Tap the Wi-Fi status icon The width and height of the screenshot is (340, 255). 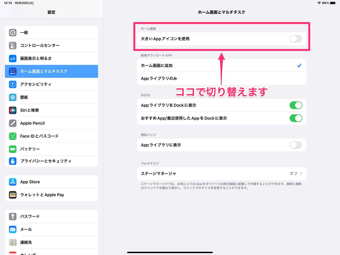[319, 3]
